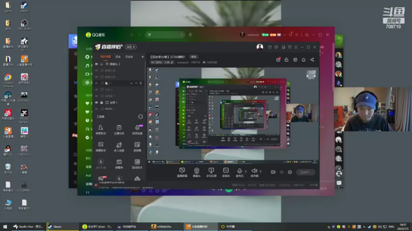This screenshot has height=231, width=412.
Task: Click the share icon in stream header
Action: tap(312, 60)
